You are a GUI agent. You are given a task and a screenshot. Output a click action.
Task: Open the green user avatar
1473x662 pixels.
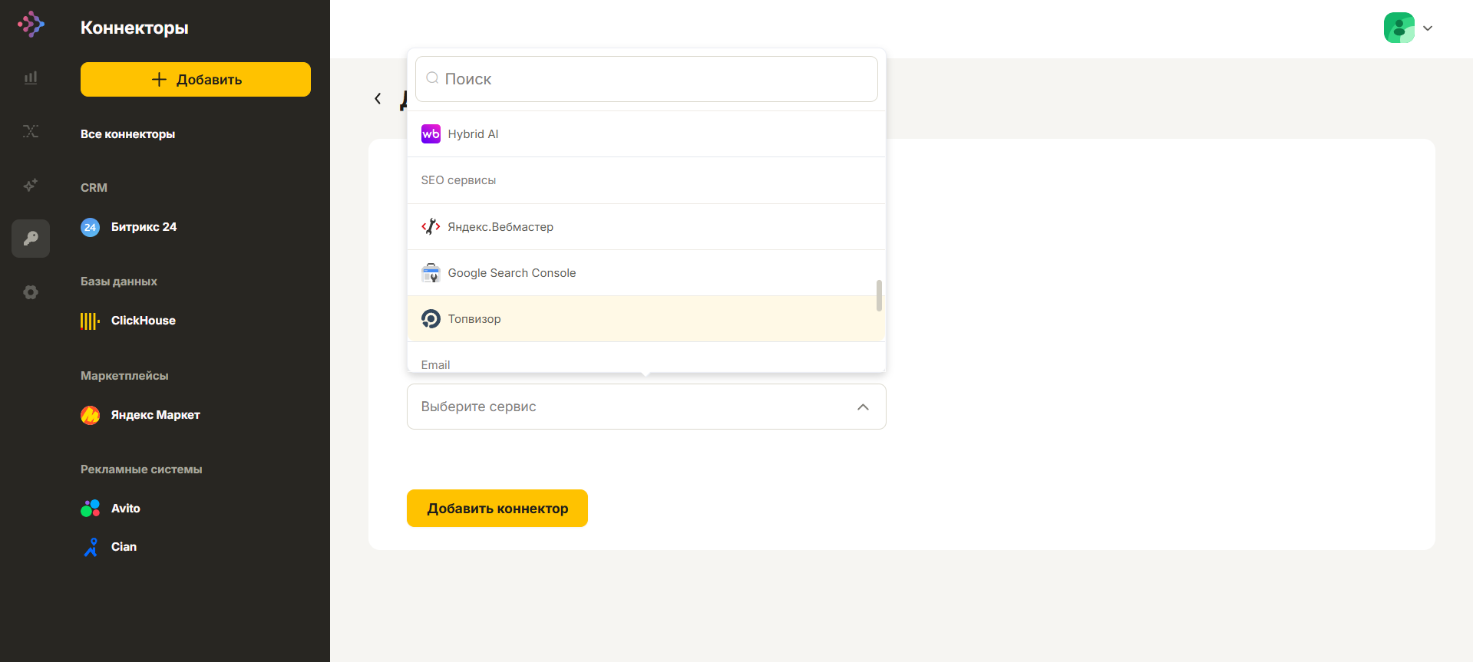pyautogui.click(x=1399, y=28)
